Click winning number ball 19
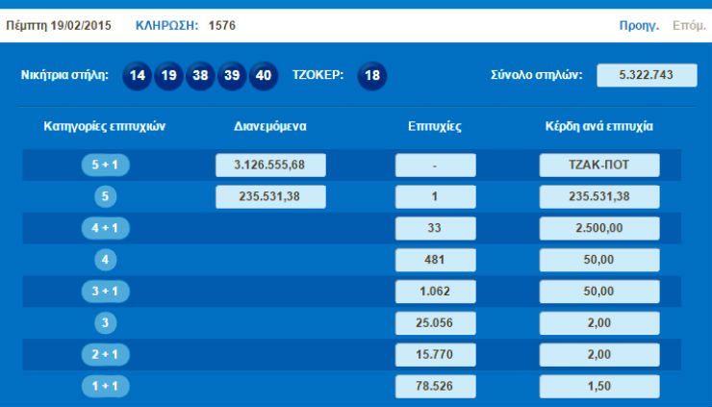The height and width of the screenshot is (407, 712). pyautogui.click(x=169, y=76)
